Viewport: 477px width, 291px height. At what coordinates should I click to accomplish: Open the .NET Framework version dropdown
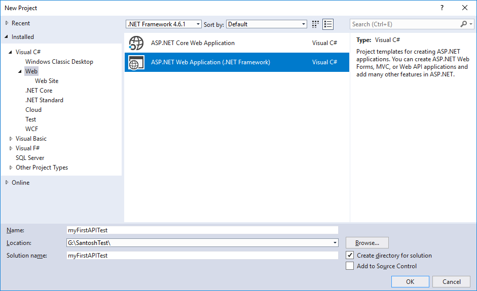[164, 24]
